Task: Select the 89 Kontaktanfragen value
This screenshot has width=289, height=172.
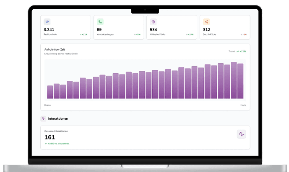Action: coord(99,29)
